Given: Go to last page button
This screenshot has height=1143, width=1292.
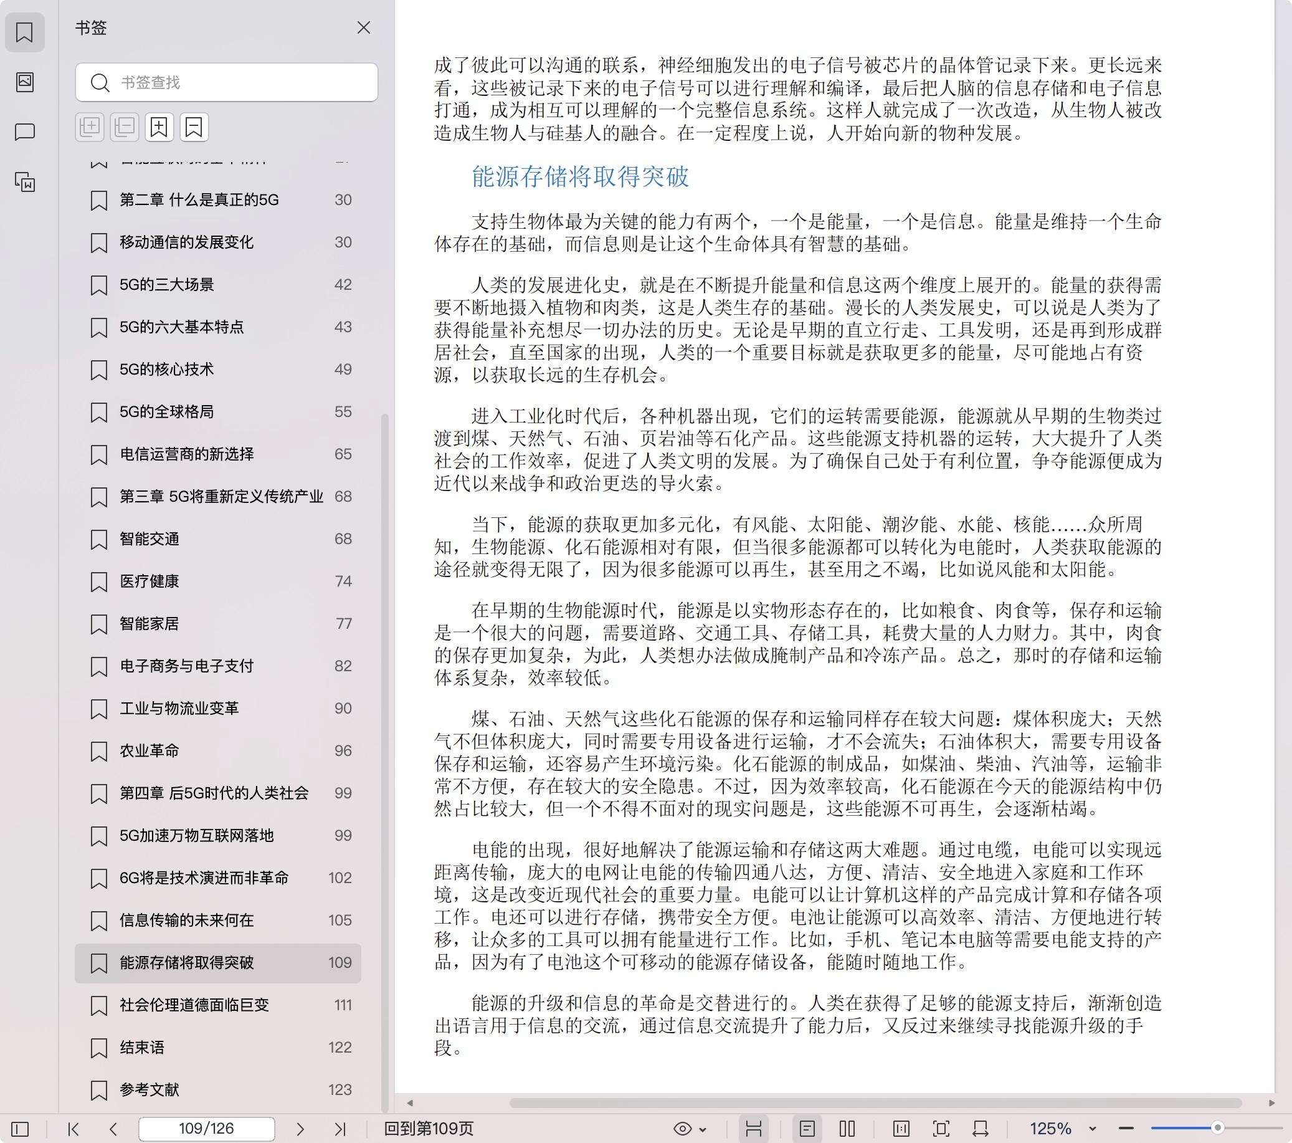Looking at the screenshot, I should point(340,1129).
